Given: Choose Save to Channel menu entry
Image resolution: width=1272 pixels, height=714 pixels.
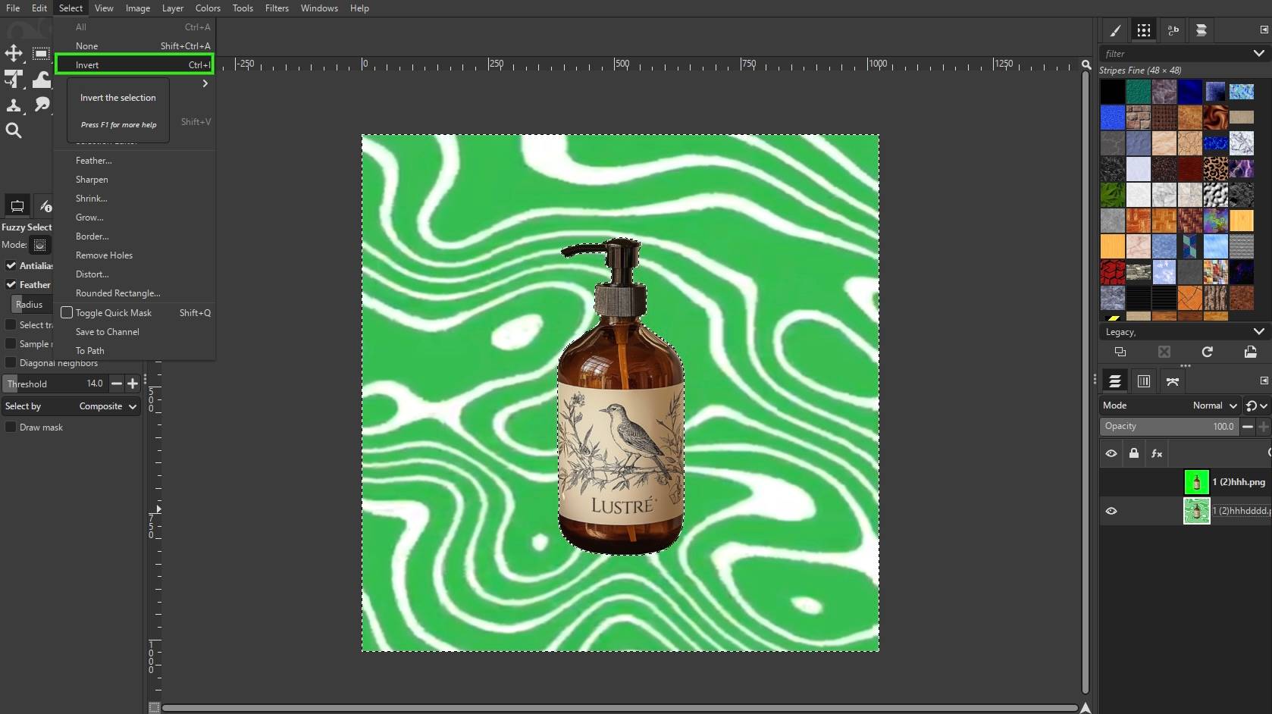Looking at the screenshot, I should coord(135,331).
